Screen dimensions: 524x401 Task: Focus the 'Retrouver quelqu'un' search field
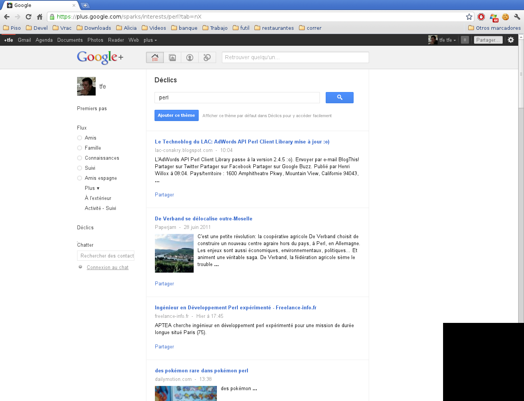296,57
